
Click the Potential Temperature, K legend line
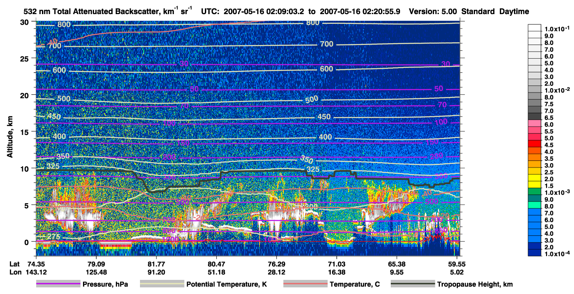click(x=162, y=284)
